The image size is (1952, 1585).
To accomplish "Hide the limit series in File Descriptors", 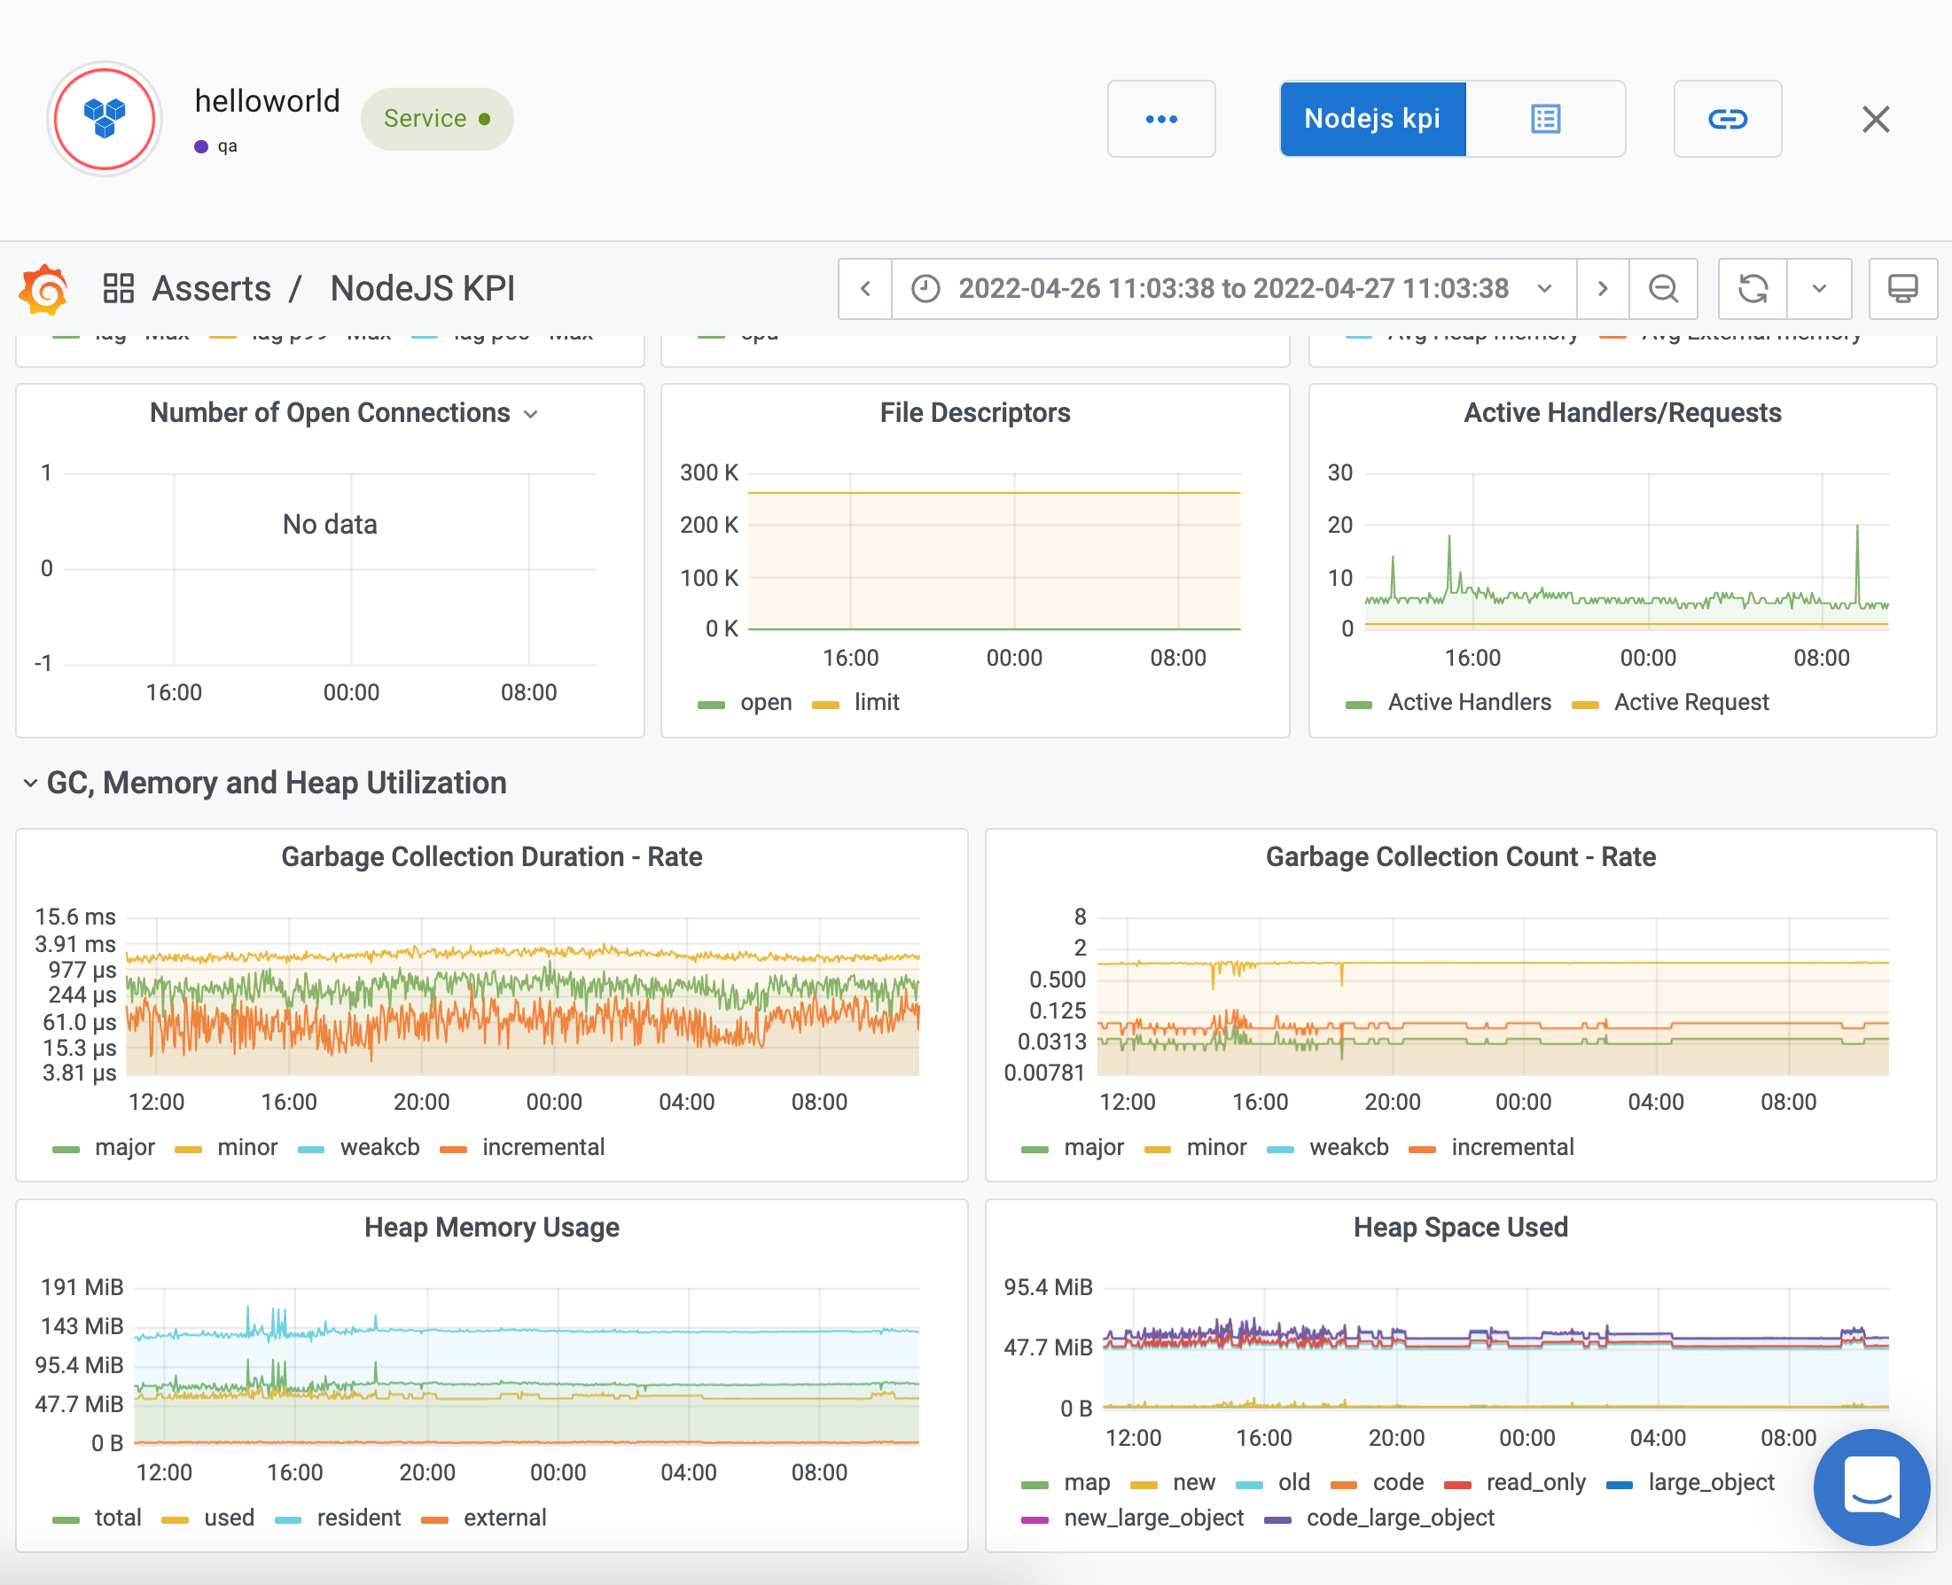I will pos(875,702).
